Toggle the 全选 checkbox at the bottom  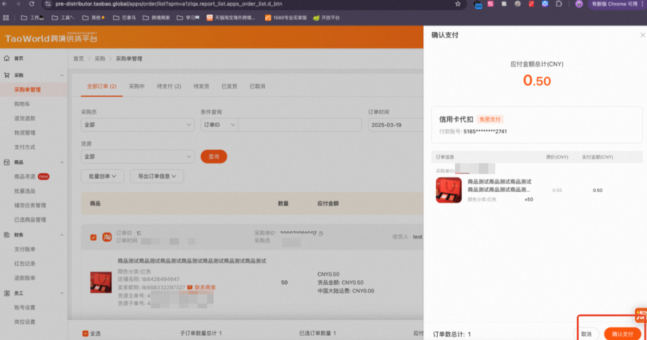point(85,334)
